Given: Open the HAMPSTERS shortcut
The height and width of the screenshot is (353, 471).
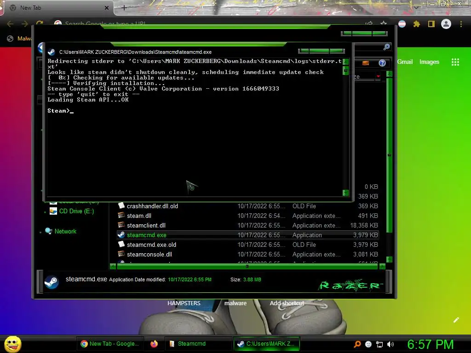Looking at the screenshot, I should [x=184, y=303].
